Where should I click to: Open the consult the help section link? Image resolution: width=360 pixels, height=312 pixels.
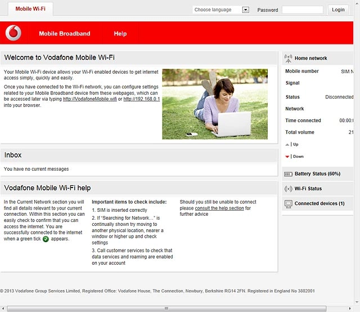pos(219,208)
